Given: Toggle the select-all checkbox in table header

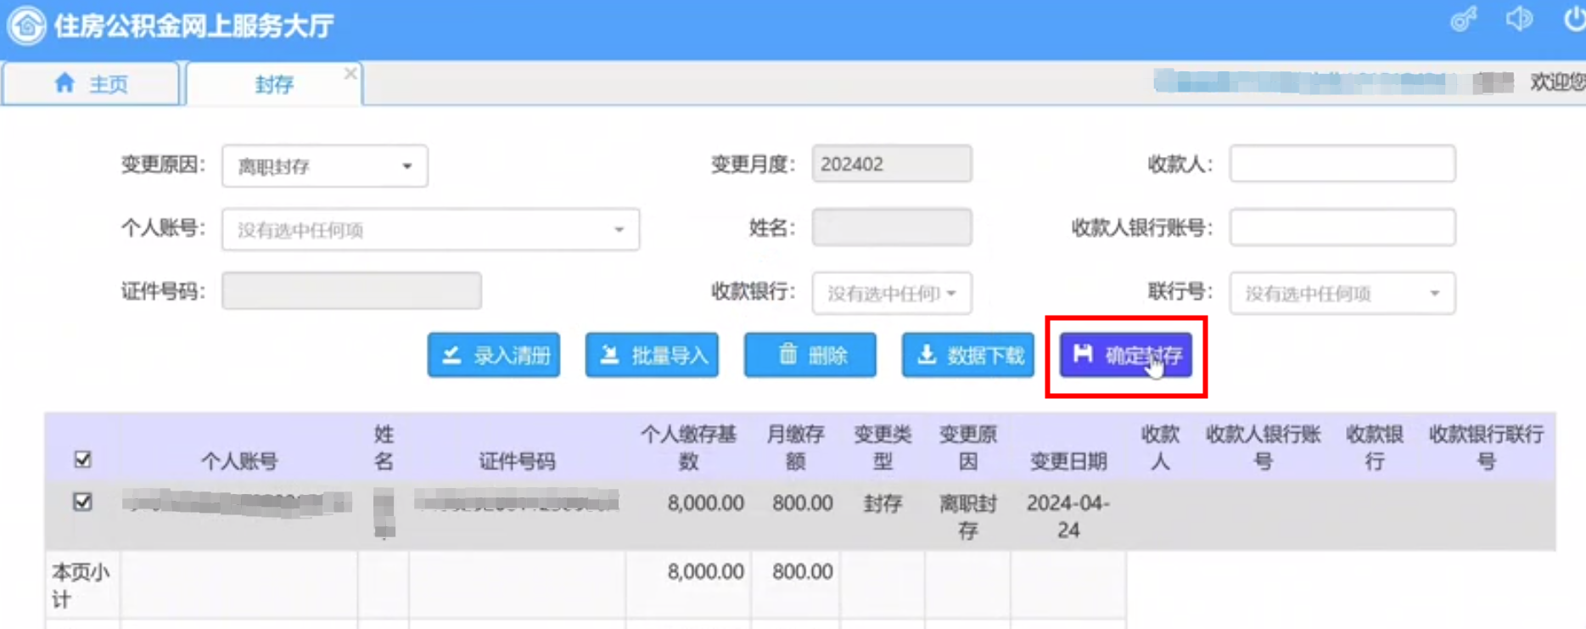Looking at the screenshot, I should tap(82, 460).
